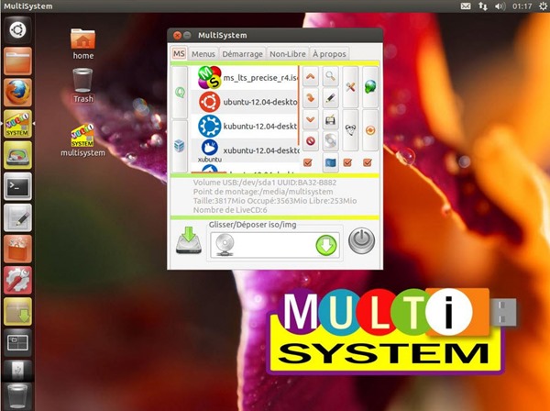
Task: Click the orange circular update button
Action: pyautogui.click(x=370, y=130)
